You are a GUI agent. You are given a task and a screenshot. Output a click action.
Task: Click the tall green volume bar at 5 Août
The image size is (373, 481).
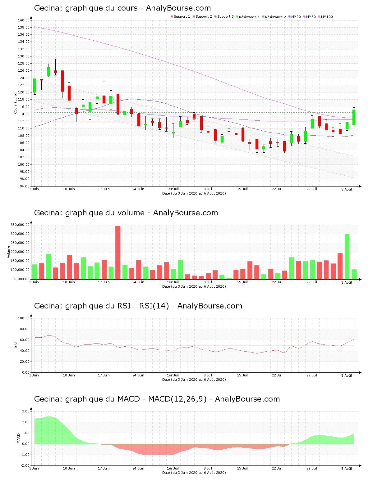347,257
